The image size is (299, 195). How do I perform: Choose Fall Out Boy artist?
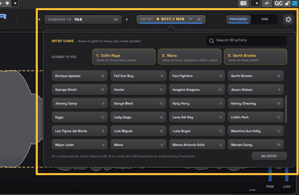click(138, 76)
